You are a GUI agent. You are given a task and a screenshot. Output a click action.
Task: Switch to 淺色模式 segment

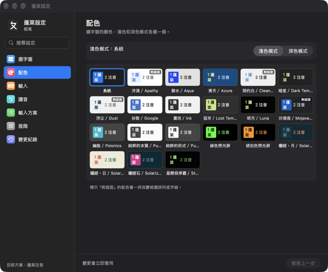coord(268,51)
